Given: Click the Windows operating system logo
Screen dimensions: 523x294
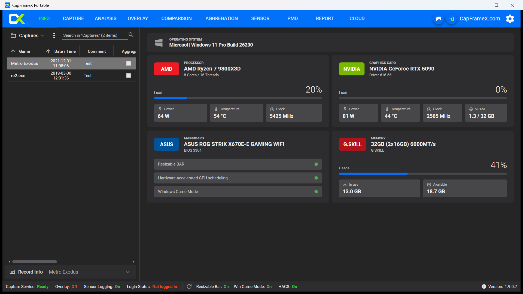Looking at the screenshot, I should click(x=159, y=42).
